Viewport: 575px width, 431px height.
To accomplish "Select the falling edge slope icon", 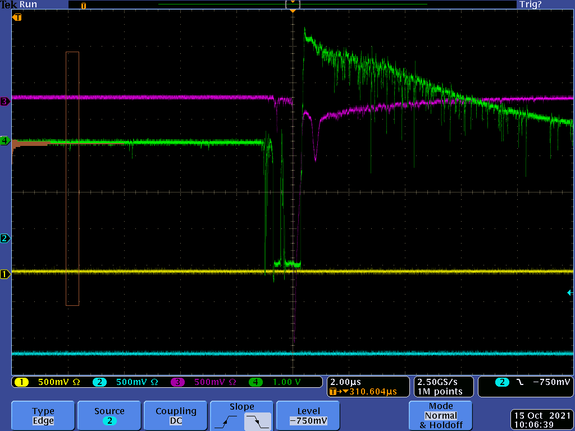I will pyautogui.click(x=258, y=420).
